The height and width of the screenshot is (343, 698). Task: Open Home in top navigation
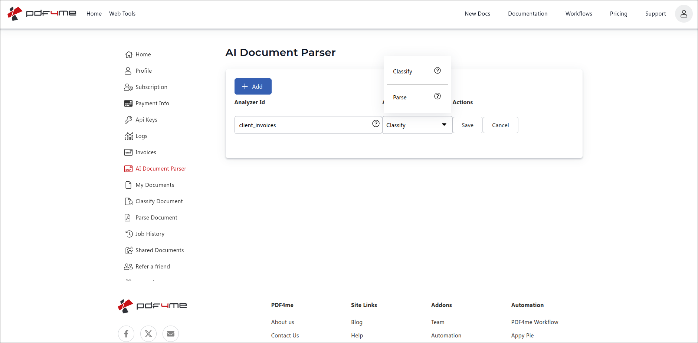coord(94,14)
